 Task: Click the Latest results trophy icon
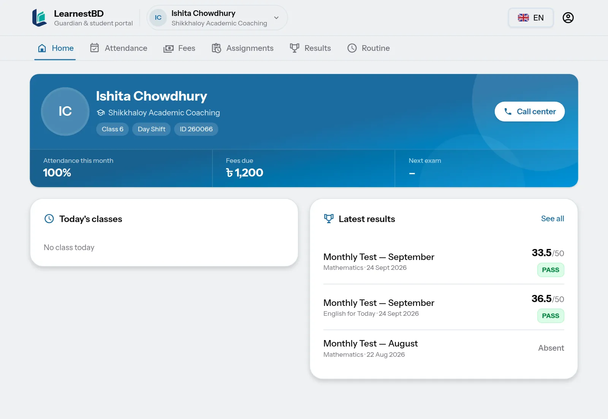[329, 219]
